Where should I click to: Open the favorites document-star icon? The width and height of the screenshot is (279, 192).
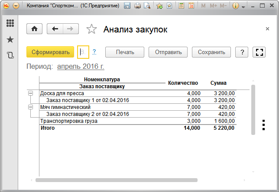tap(169, 6)
